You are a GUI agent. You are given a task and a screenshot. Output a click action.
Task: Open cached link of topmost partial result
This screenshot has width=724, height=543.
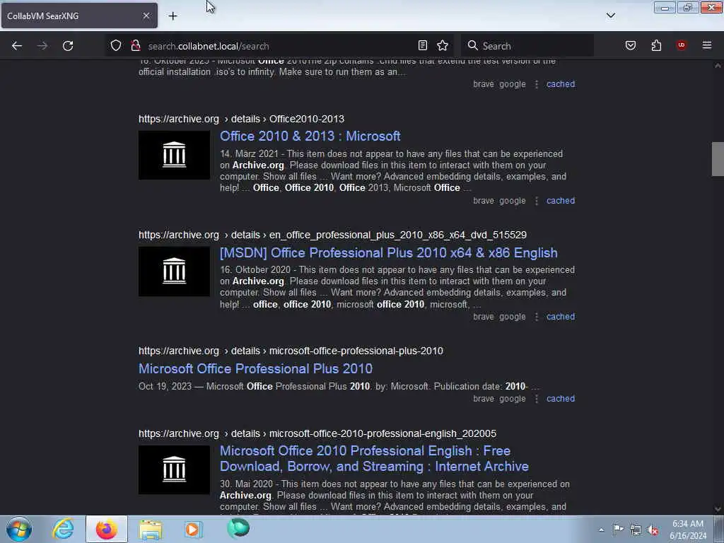(561, 84)
